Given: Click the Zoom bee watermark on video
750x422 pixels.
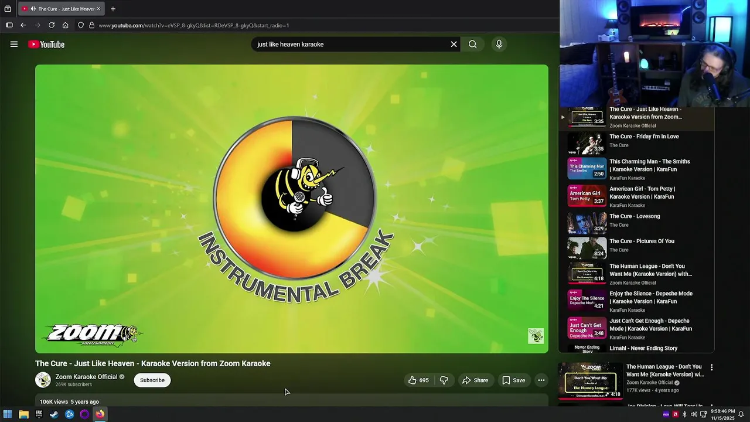Looking at the screenshot, I should 536,336.
